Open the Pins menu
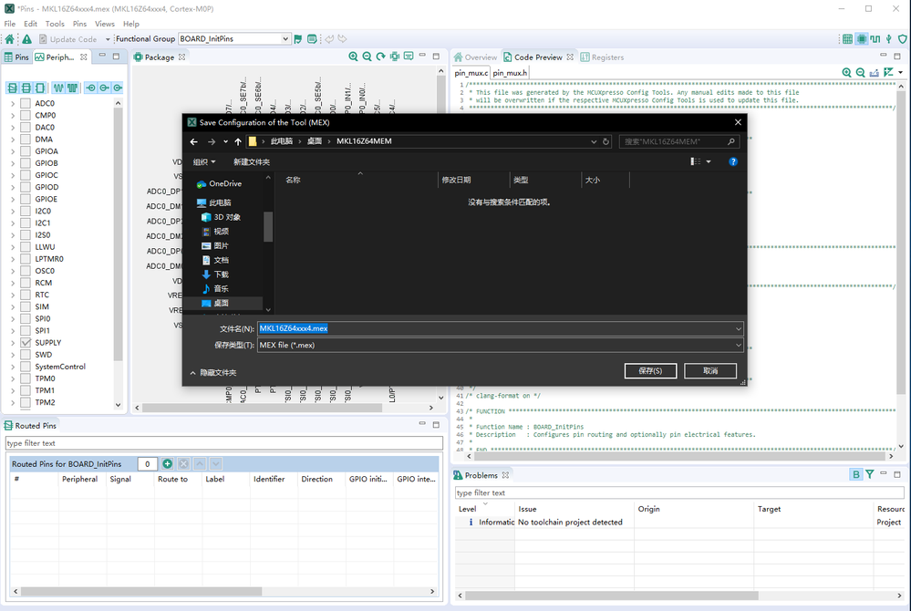Image resolution: width=911 pixels, height=611 pixels. [79, 24]
